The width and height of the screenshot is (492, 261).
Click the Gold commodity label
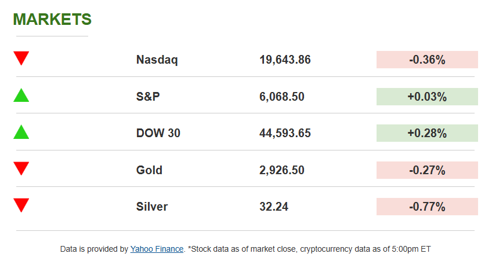tap(149, 170)
